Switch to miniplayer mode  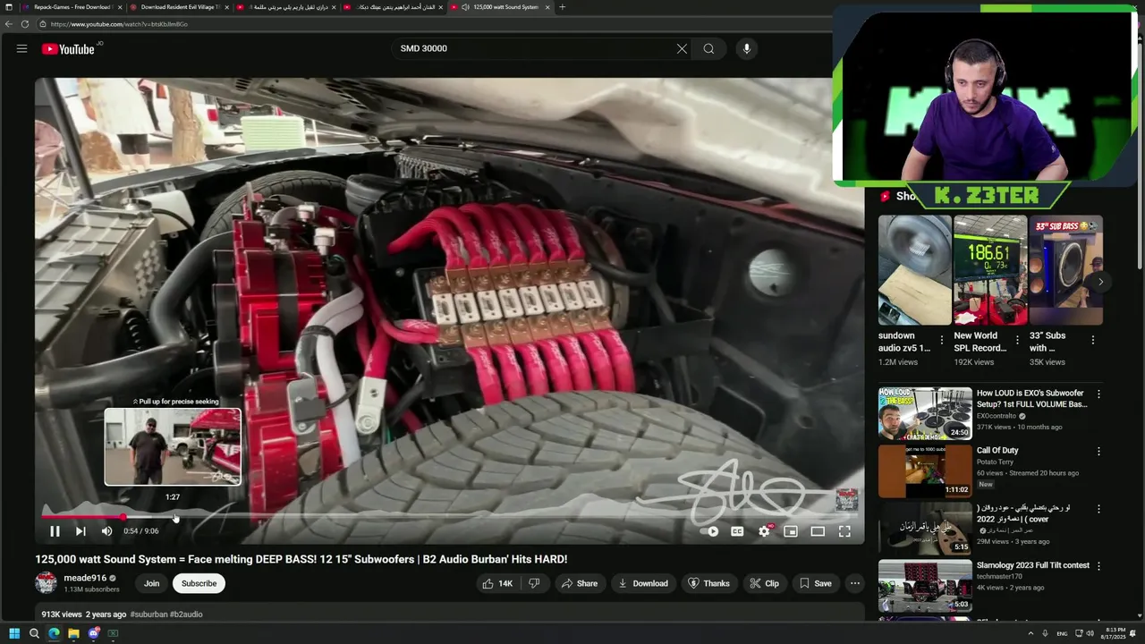[791, 531]
